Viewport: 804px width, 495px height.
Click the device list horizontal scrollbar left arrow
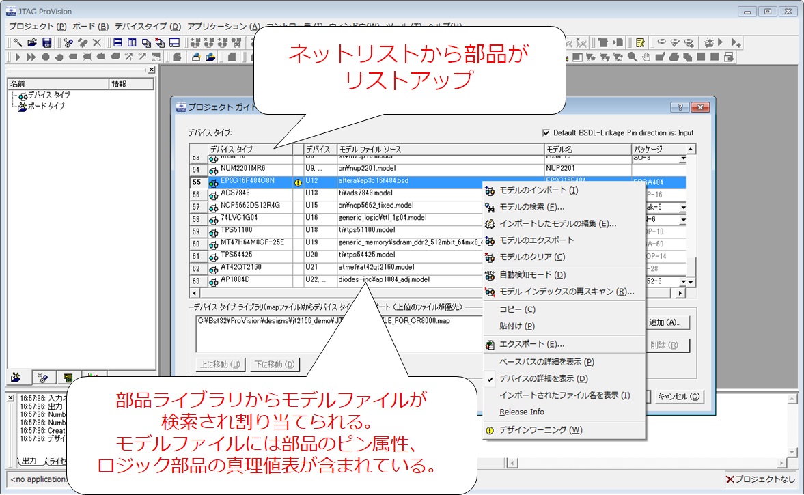coord(194,294)
